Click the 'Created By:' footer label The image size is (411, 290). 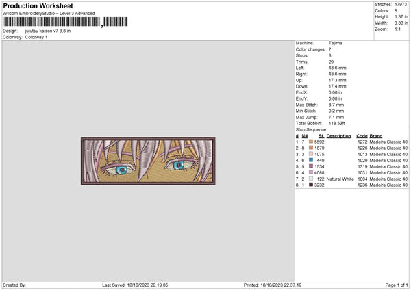14,285
